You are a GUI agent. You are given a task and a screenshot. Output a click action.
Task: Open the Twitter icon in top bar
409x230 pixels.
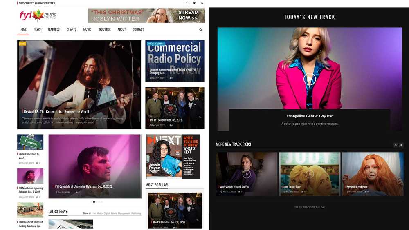[x=194, y=3]
